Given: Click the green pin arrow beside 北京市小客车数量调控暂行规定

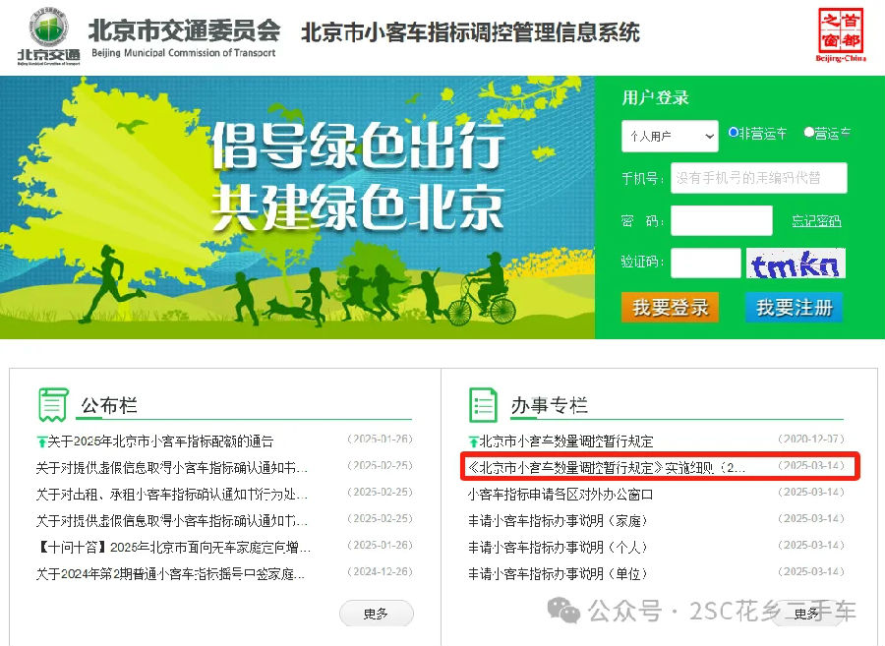Looking at the screenshot, I should [473, 441].
